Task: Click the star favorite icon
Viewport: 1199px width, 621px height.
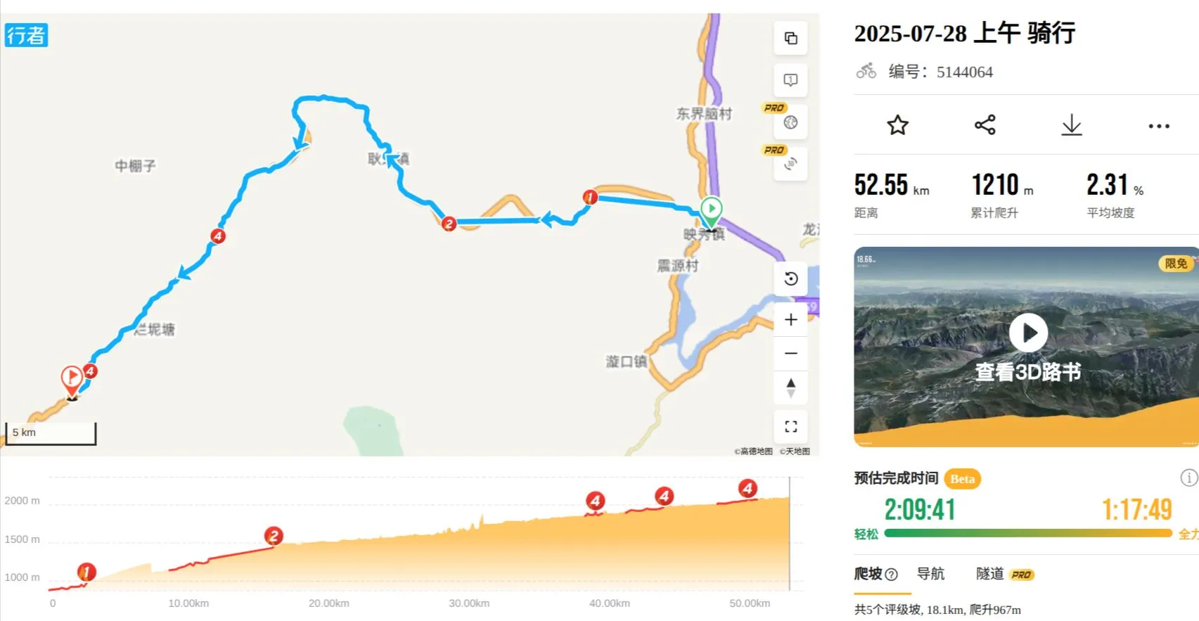Action: 897,126
